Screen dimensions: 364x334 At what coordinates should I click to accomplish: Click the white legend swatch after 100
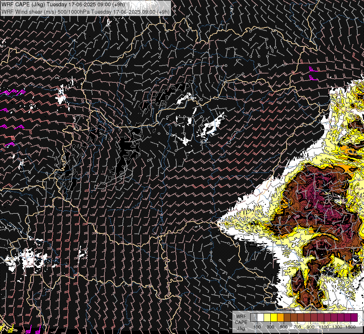(x=261, y=317)
